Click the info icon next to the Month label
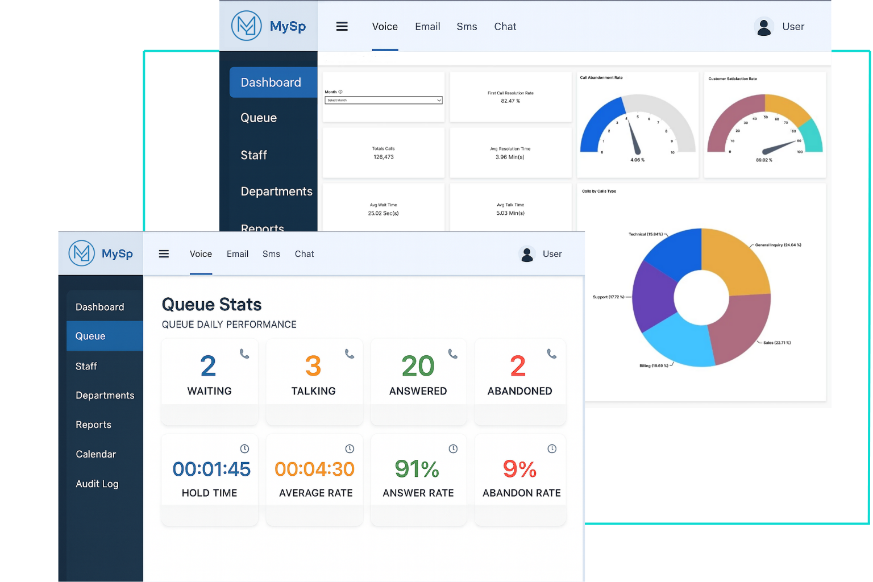 point(340,92)
